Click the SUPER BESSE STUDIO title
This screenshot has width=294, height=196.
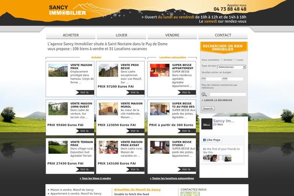coord(182,144)
